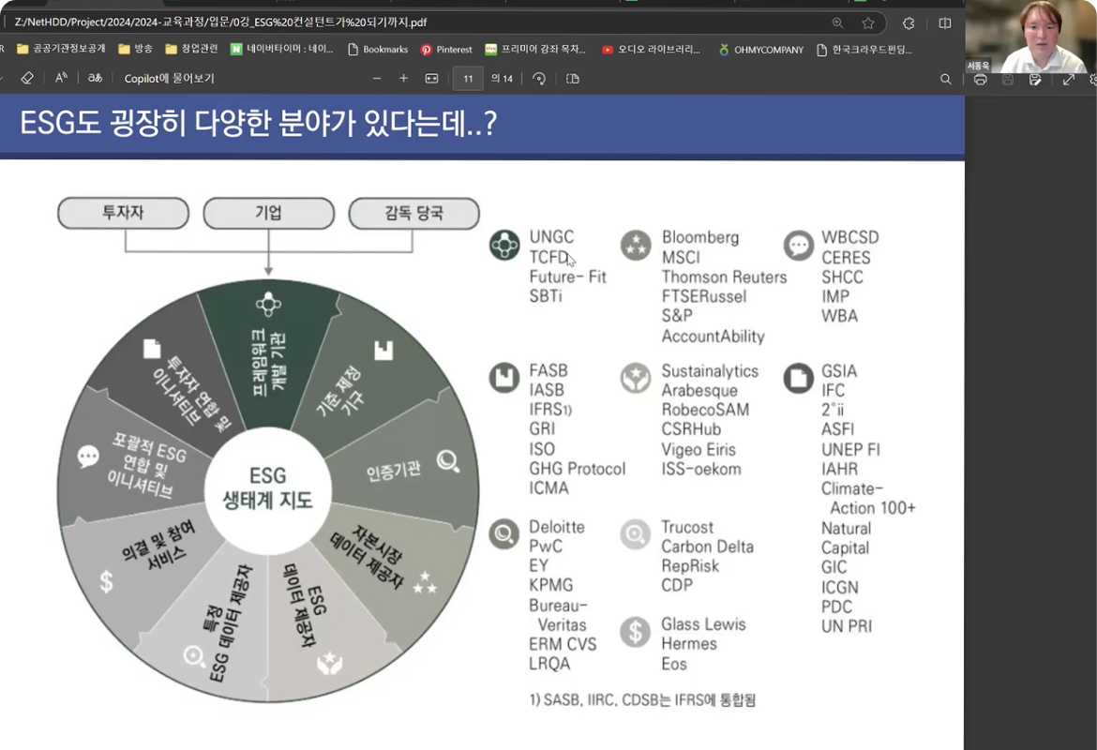This screenshot has height=750, width=1097.
Task: Click the Carbon Delta text
Action: coord(707,547)
